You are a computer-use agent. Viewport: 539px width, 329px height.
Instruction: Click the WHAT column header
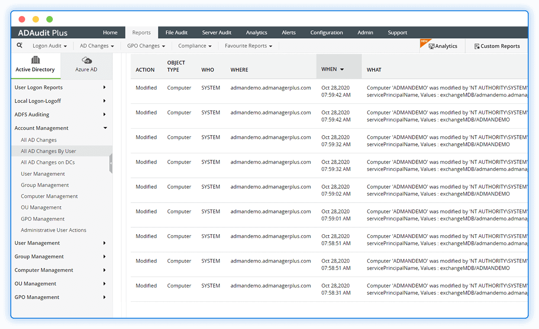click(x=374, y=70)
